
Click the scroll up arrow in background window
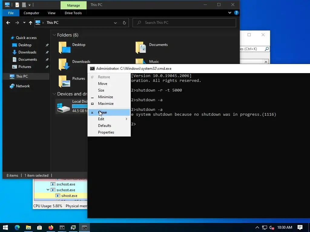[x=266, y=62]
